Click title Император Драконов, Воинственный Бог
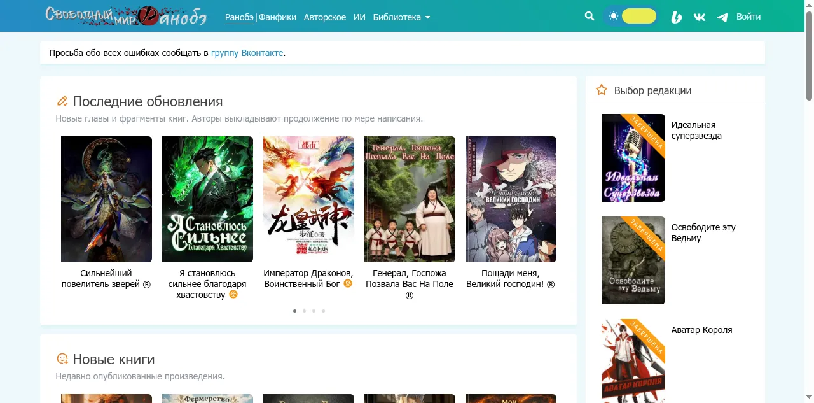Image resolution: width=814 pixels, height=403 pixels. pos(308,278)
